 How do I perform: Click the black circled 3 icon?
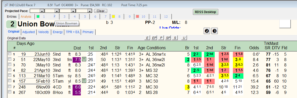214,31
